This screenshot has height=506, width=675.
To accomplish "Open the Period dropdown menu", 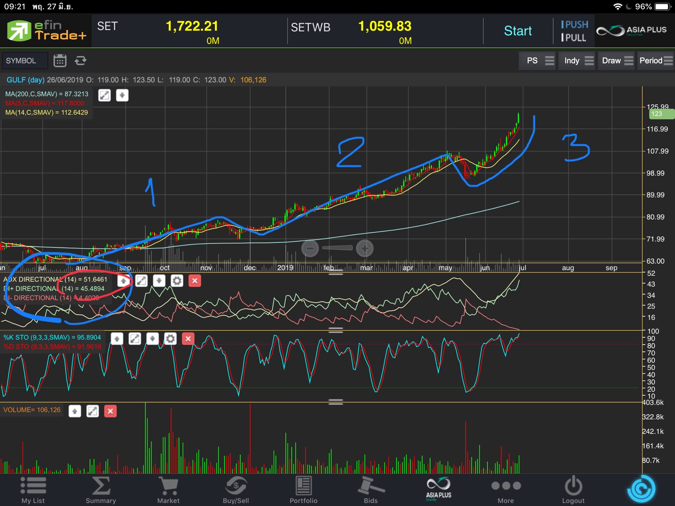I will (x=655, y=61).
